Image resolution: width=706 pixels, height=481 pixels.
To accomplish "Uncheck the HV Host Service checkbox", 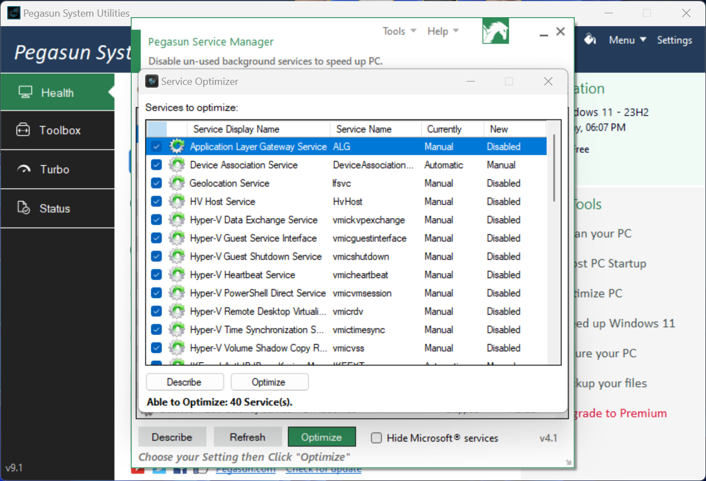I will point(156,201).
